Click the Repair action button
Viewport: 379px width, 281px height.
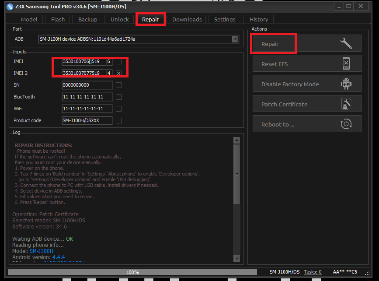click(x=307, y=44)
